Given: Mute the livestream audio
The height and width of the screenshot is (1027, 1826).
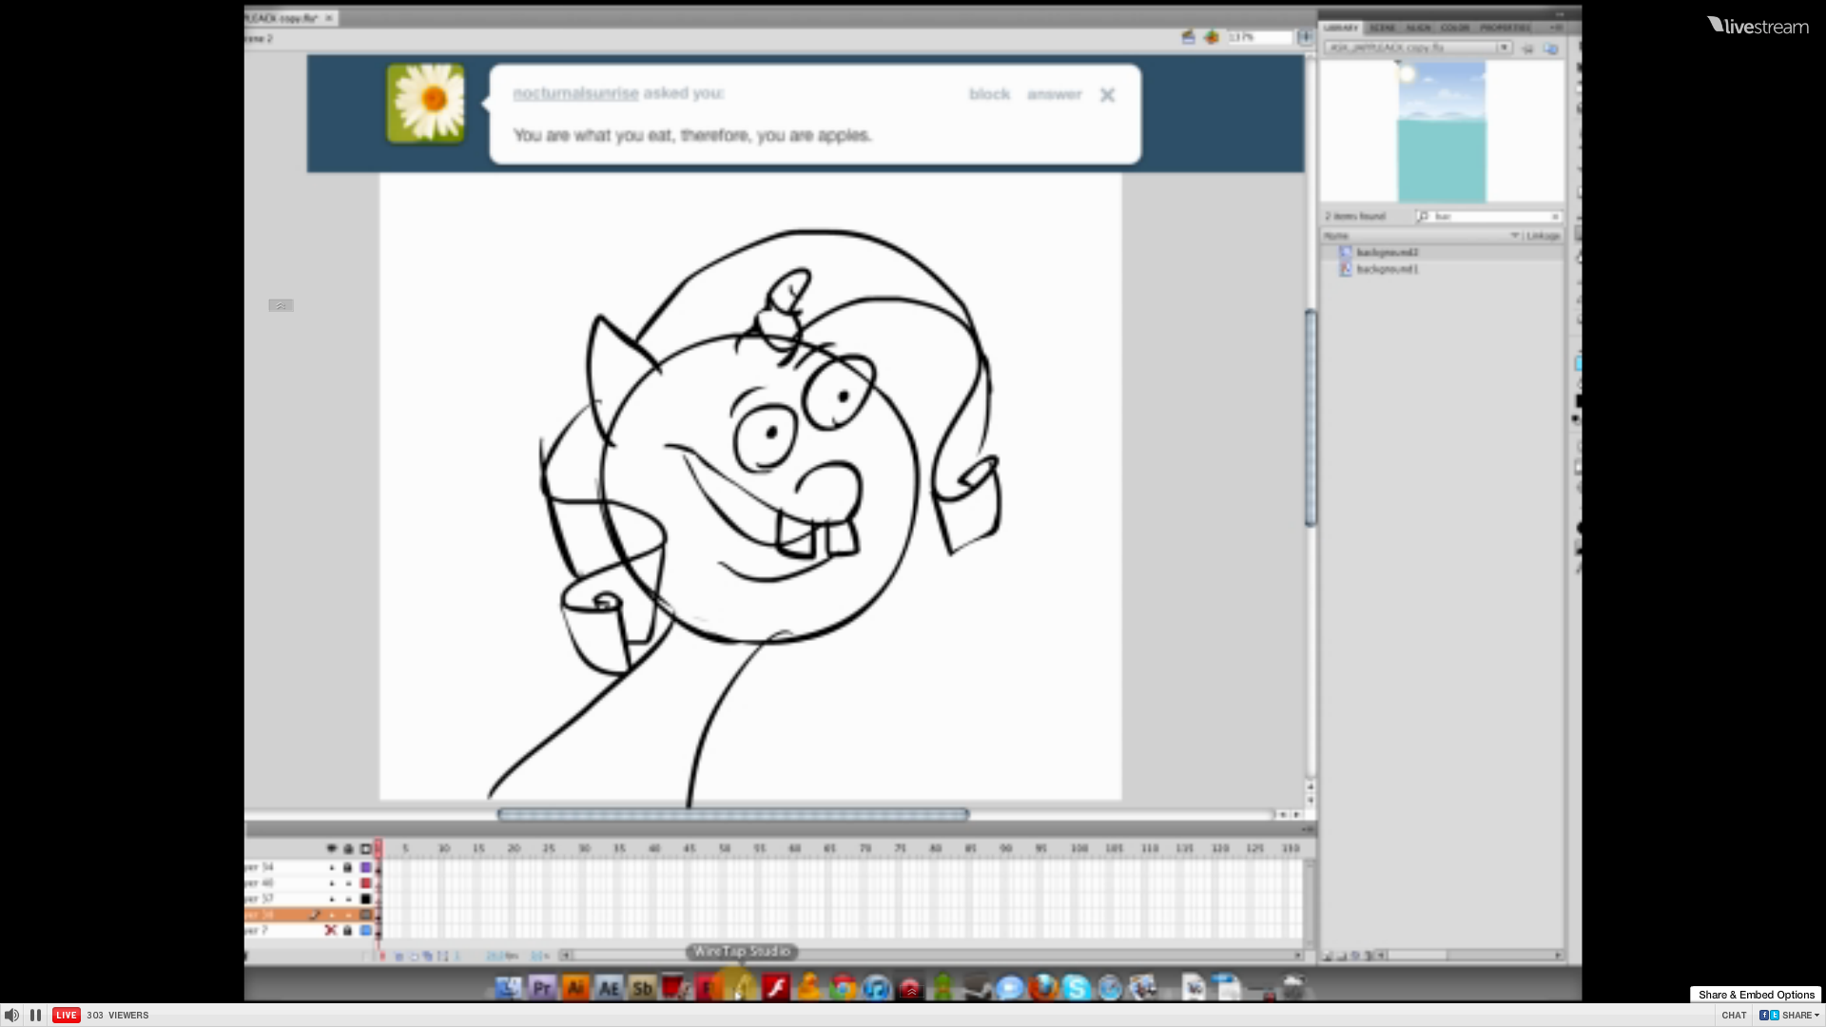Looking at the screenshot, I should pyautogui.click(x=11, y=1015).
